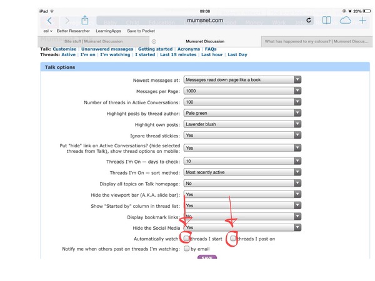Close the Mumsnet Discussion tab
Viewport: 375px width, 281px height.
click(x=154, y=41)
